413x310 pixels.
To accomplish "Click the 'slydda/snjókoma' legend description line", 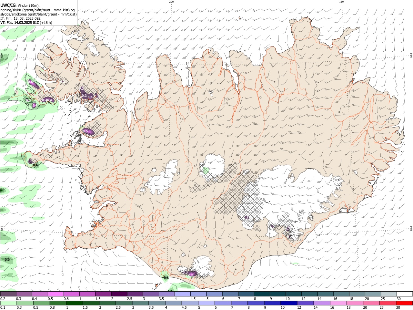I will (38, 14).
